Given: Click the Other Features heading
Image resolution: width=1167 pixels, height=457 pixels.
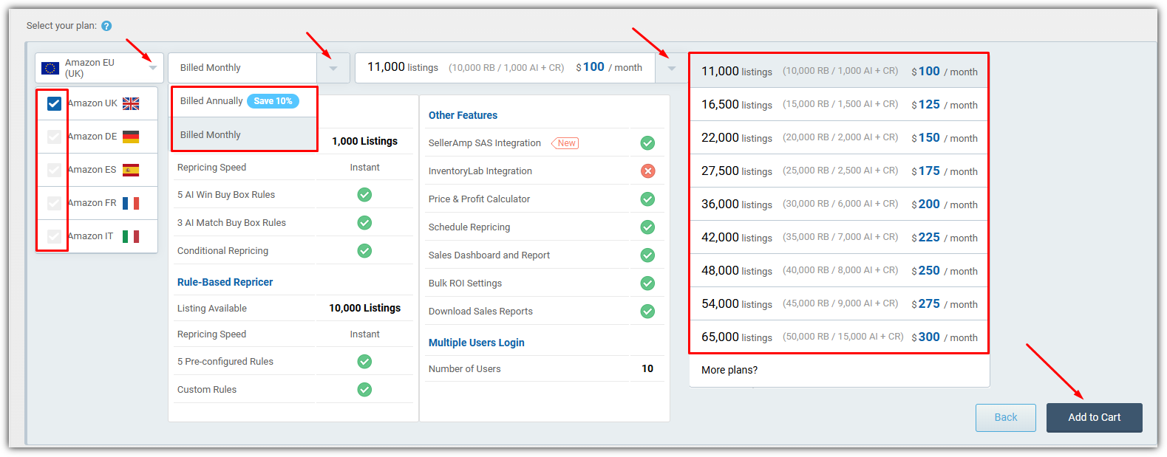Looking at the screenshot, I should point(463,115).
